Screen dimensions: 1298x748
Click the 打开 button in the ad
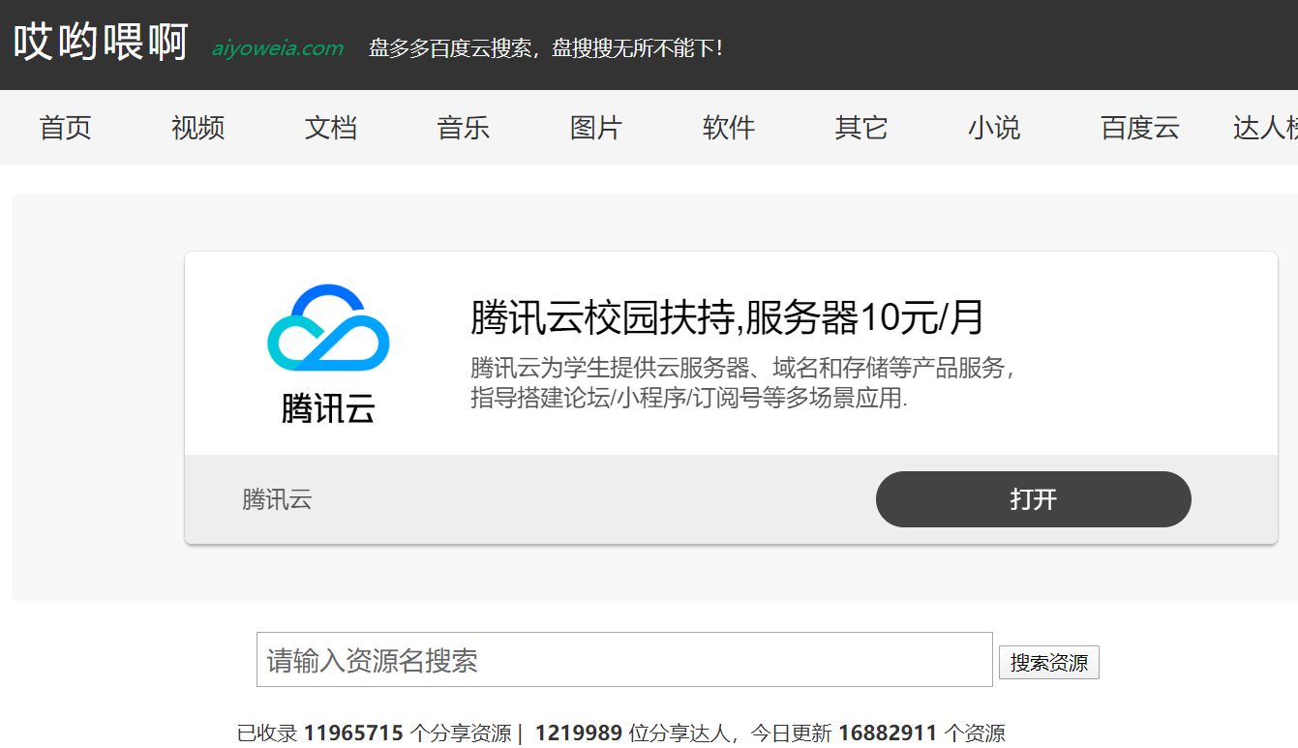[x=1034, y=499]
